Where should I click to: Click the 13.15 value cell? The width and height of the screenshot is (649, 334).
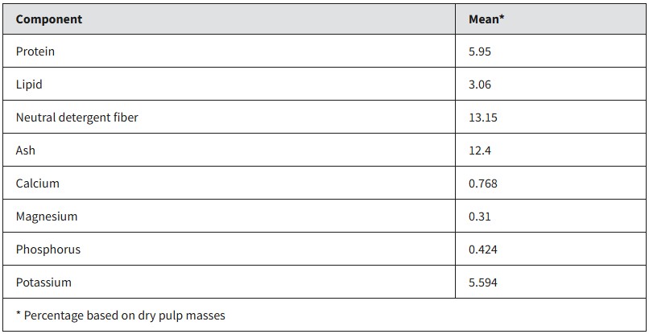[483, 118]
